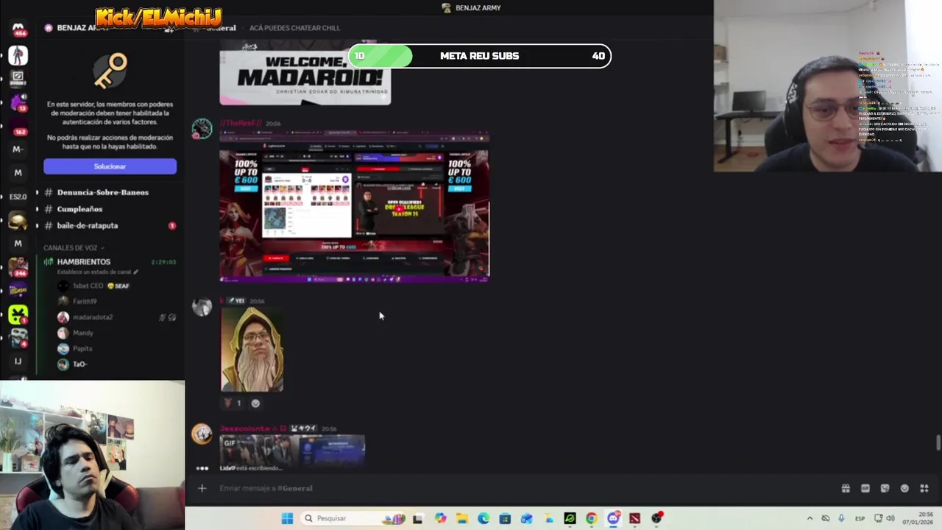
Task: Open the WELCOME MADAROID banner image
Action: pyautogui.click(x=305, y=72)
